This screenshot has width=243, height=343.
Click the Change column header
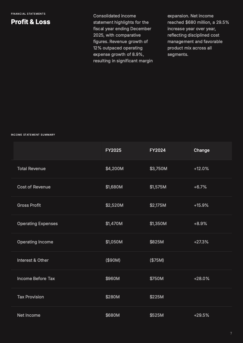click(202, 150)
